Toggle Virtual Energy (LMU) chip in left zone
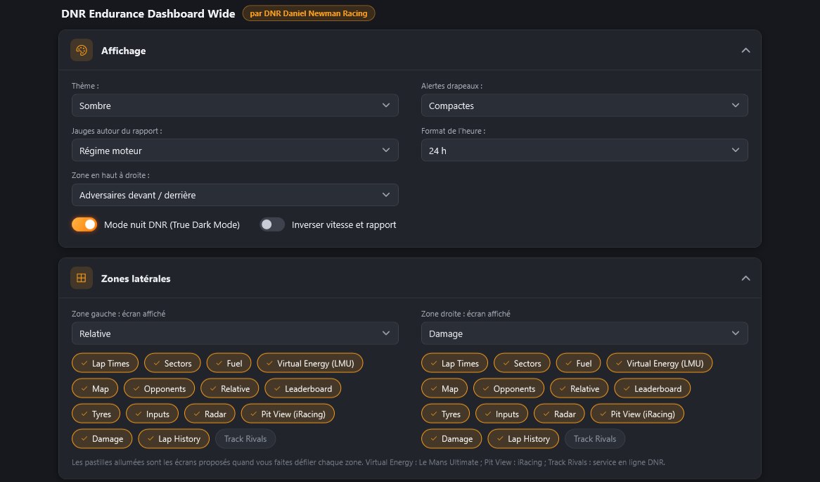820x482 pixels. pos(310,363)
